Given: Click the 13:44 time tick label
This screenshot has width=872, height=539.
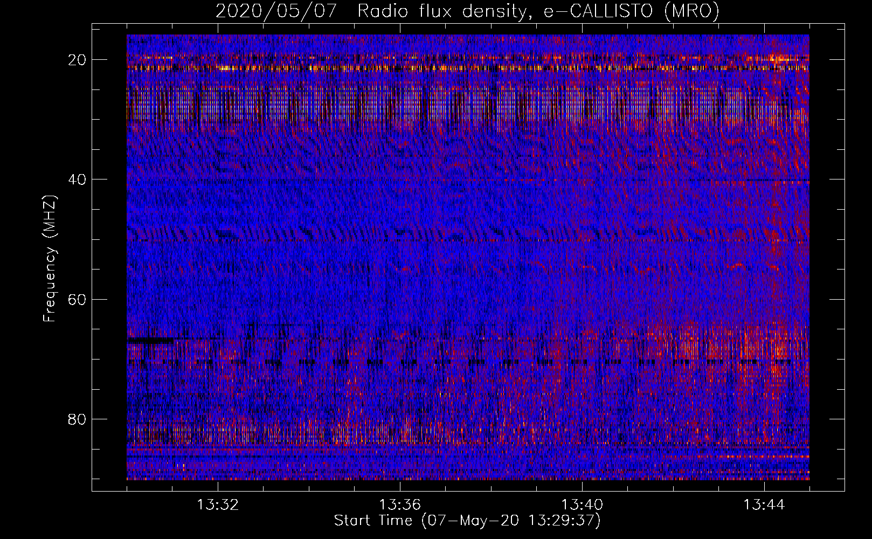Looking at the screenshot, I should [x=764, y=505].
